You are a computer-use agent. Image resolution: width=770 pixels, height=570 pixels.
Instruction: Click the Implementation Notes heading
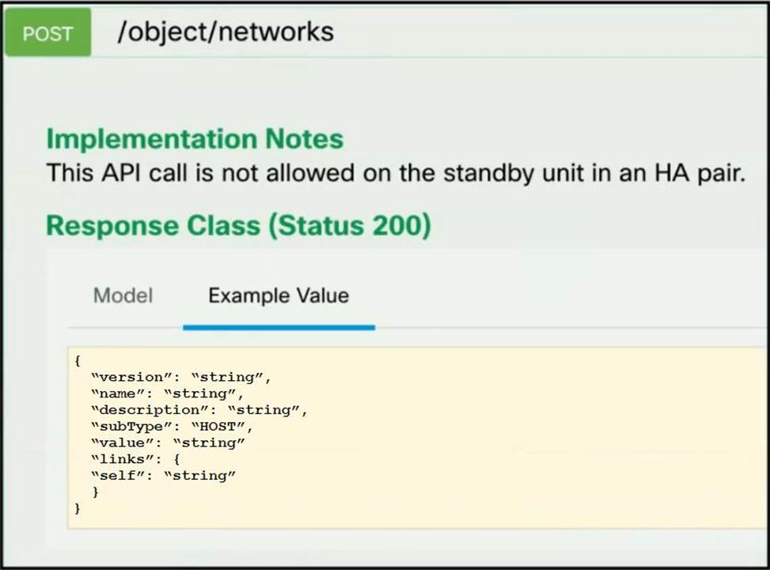coord(195,139)
